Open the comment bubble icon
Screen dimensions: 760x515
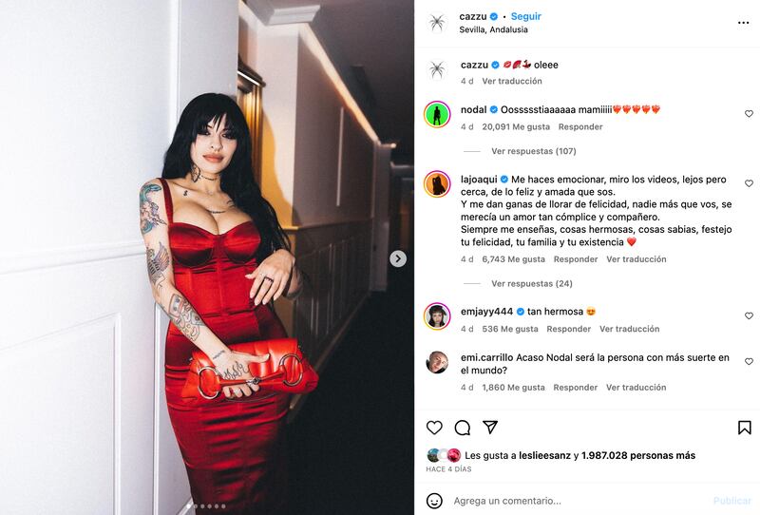tap(463, 428)
